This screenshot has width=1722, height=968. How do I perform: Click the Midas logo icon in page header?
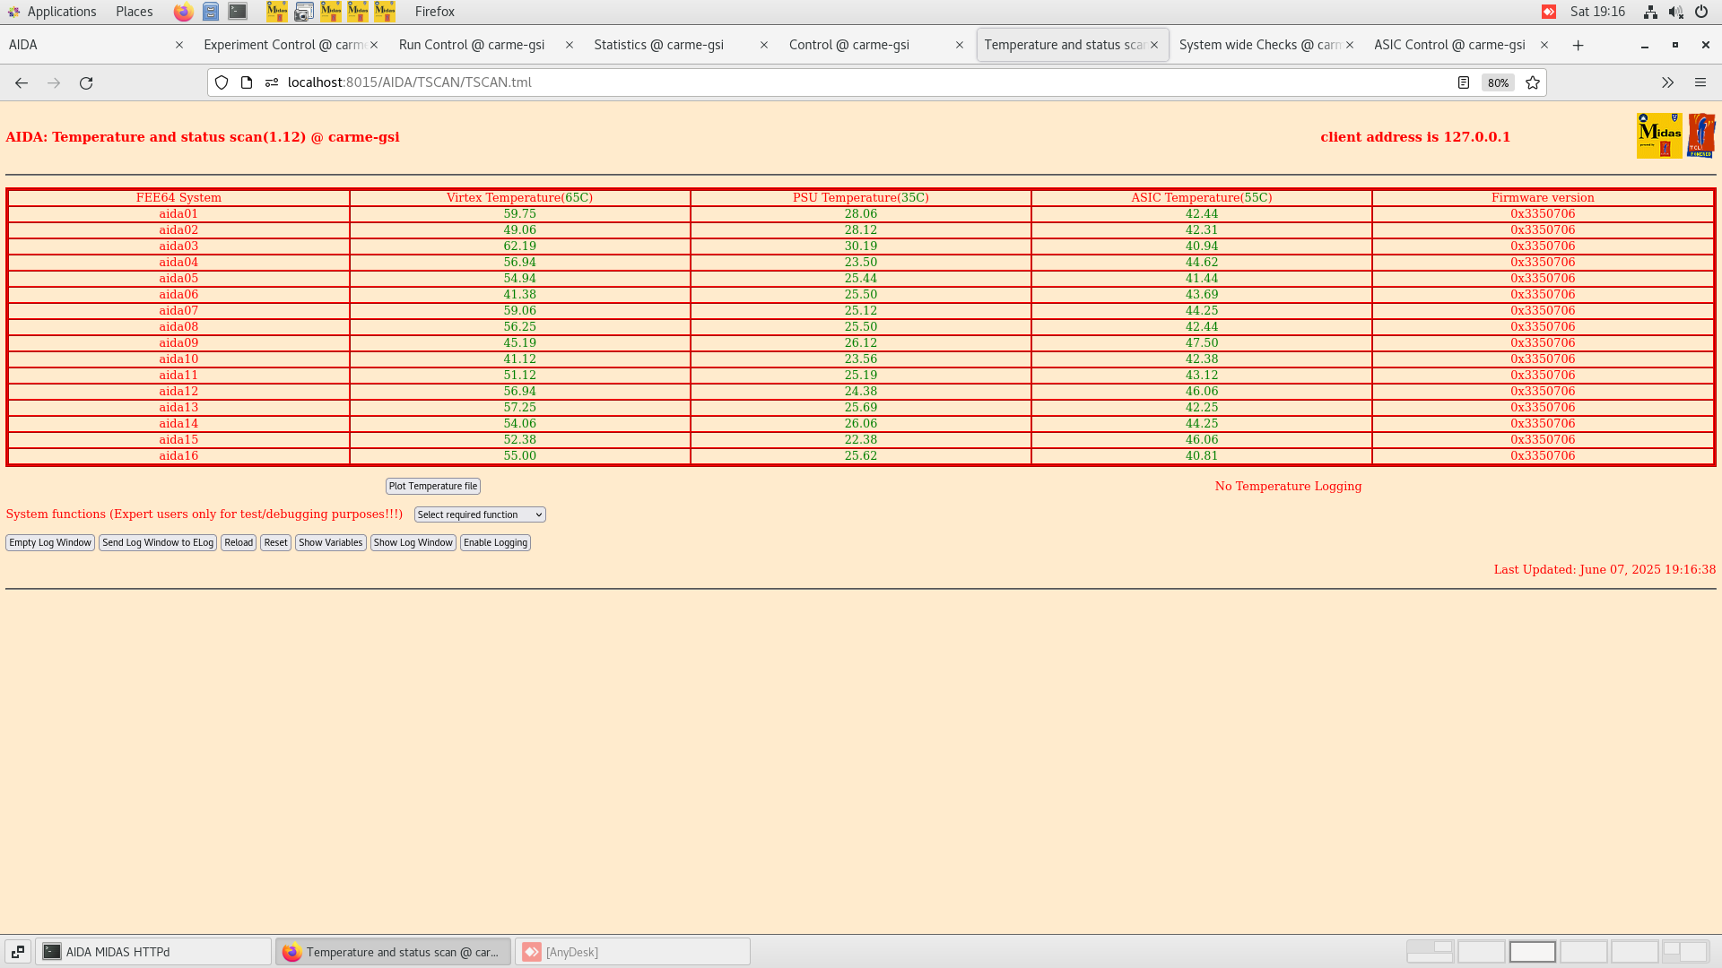[x=1658, y=135]
